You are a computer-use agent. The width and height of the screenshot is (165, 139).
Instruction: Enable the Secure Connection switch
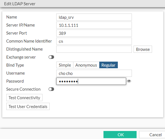coord(51,89)
